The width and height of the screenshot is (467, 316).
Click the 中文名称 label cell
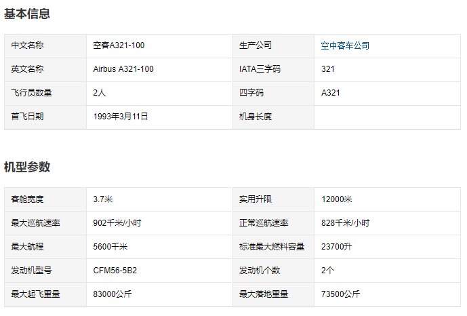tap(45, 46)
